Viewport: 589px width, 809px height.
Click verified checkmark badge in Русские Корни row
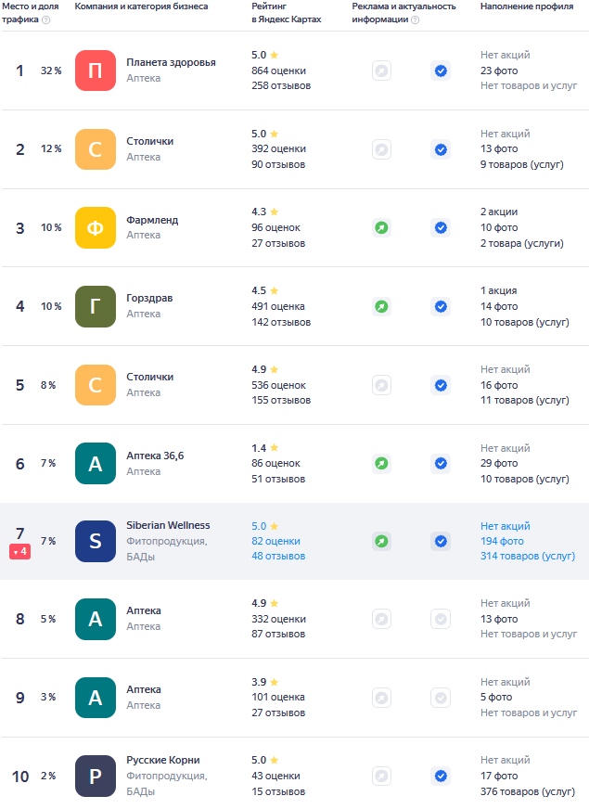(x=441, y=776)
